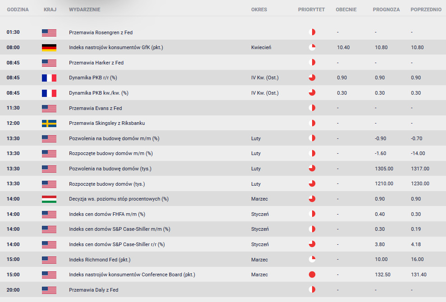This screenshot has height=302, width=446.
Task: Click the US flag in the Evans row
Action: (x=49, y=108)
